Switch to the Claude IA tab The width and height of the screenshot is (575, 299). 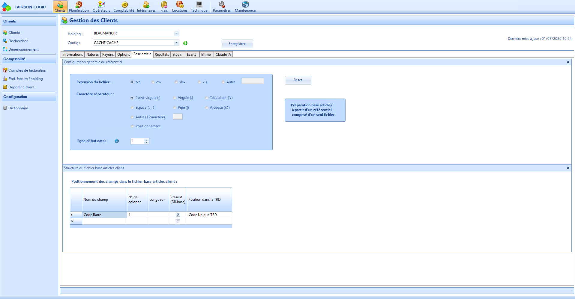point(223,55)
